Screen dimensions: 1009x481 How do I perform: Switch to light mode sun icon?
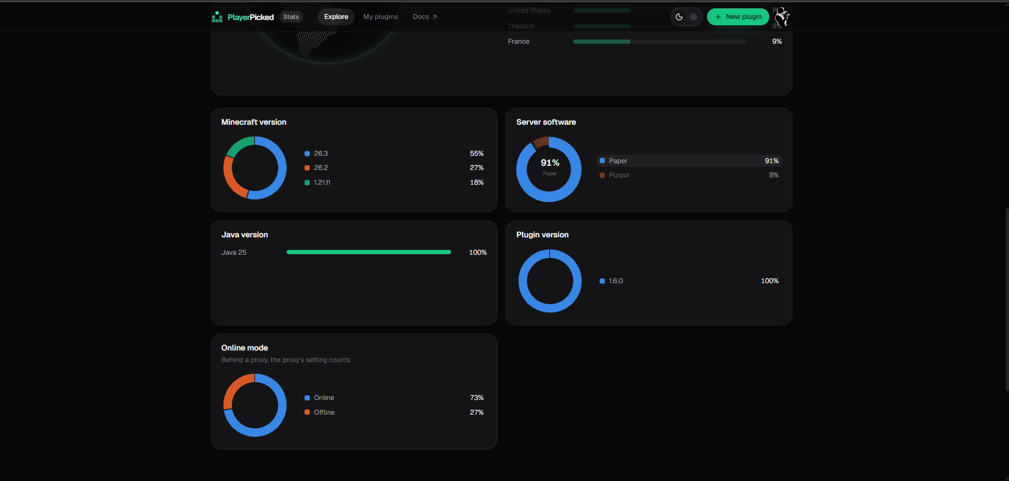click(x=693, y=17)
